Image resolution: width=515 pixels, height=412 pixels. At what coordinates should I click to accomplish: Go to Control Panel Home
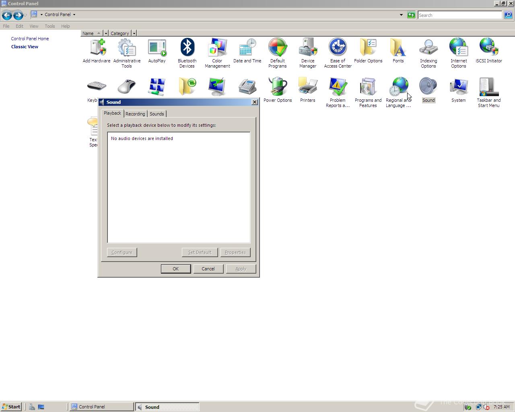30,39
